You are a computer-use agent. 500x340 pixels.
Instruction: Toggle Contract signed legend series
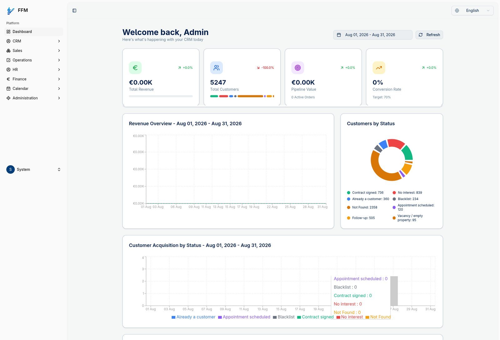pyautogui.click(x=315, y=317)
